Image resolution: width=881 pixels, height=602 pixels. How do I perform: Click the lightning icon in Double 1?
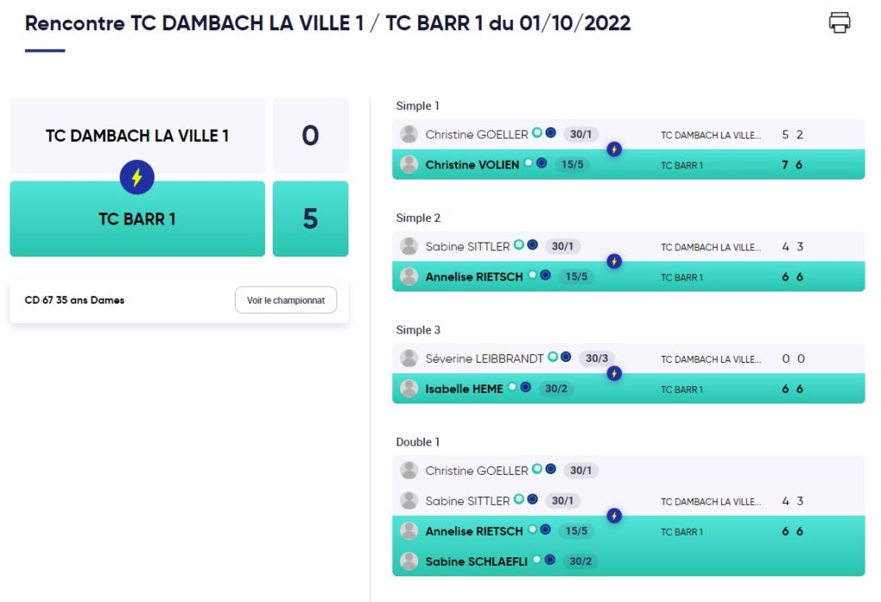pyautogui.click(x=614, y=515)
